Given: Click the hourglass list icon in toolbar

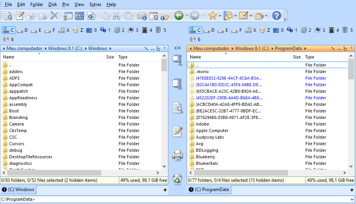Looking at the screenshot, I should 68,16.
